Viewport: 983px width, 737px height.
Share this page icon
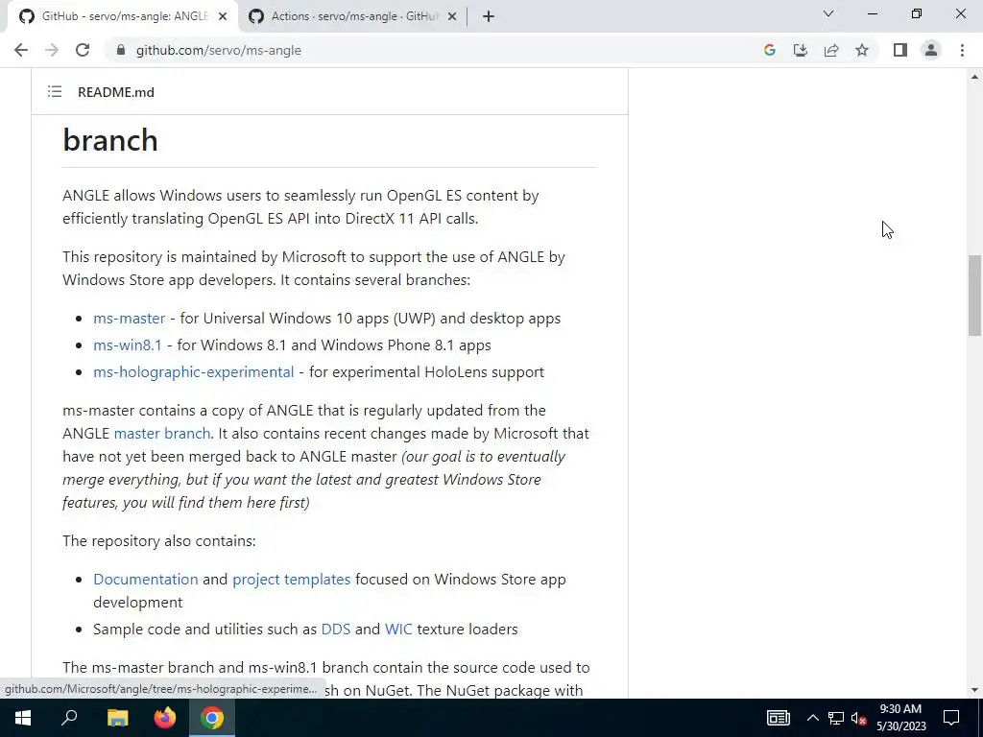coord(831,50)
